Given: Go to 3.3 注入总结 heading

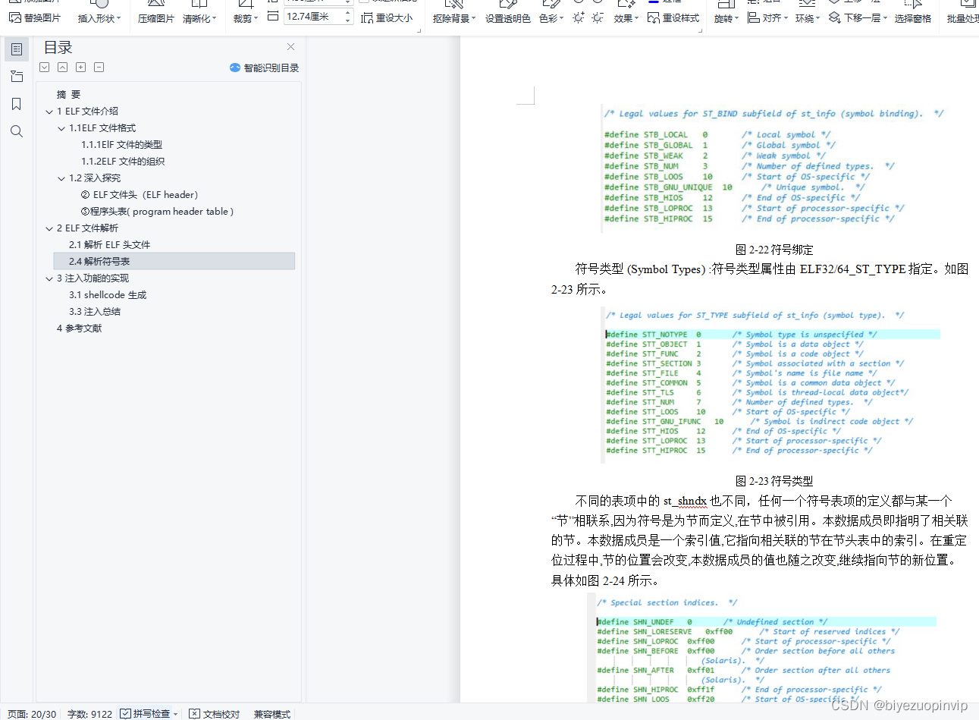Looking at the screenshot, I should click(x=95, y=311).
